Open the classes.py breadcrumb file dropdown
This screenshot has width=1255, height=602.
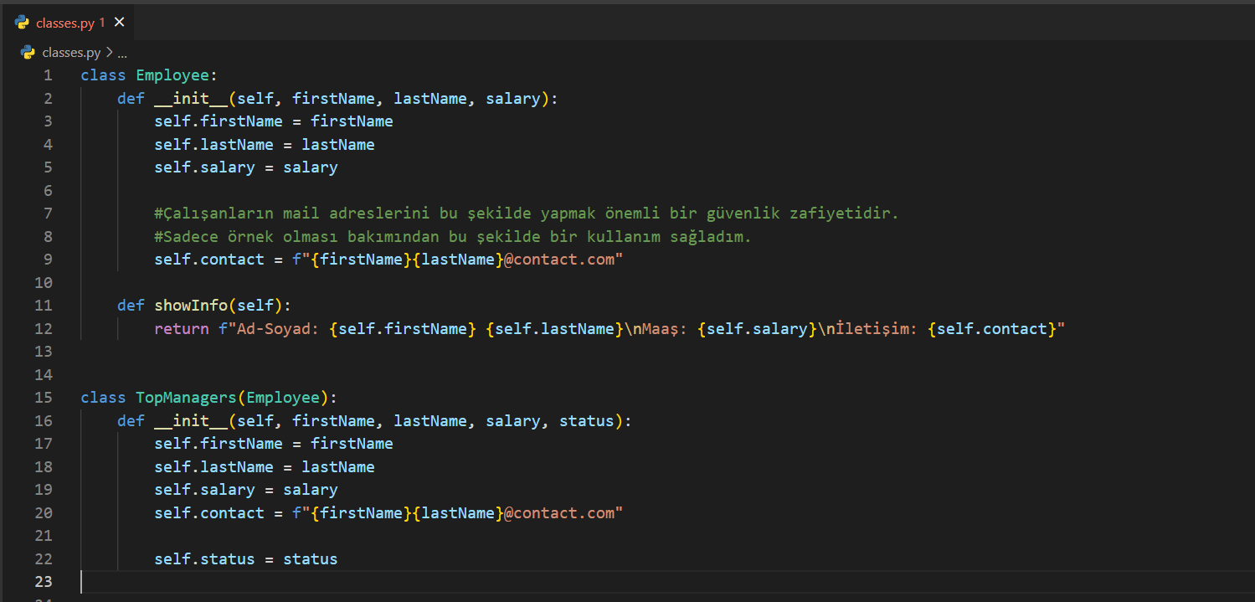pos(71,52)
